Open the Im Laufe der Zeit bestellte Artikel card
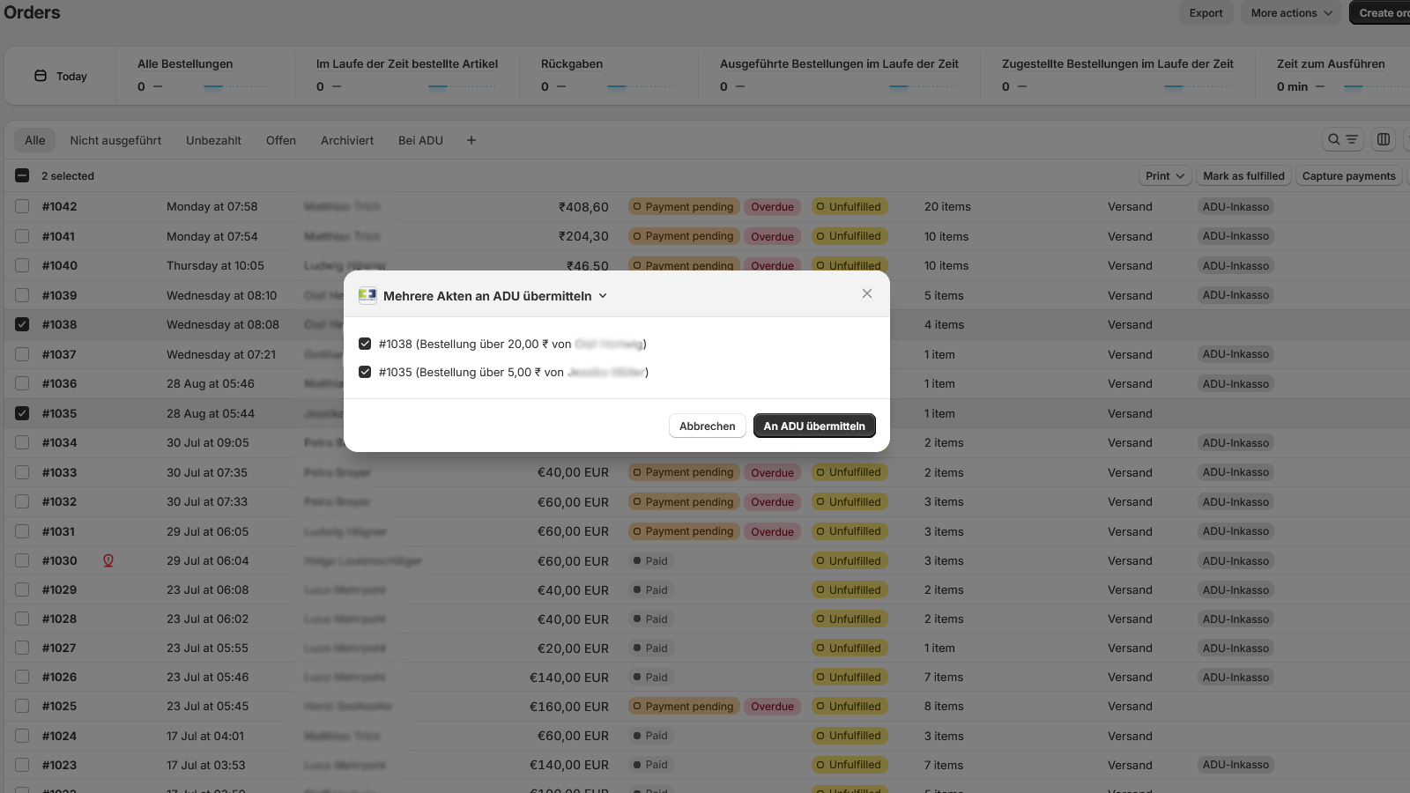The height and width of the screenshot is (793, 1410). 406,76
